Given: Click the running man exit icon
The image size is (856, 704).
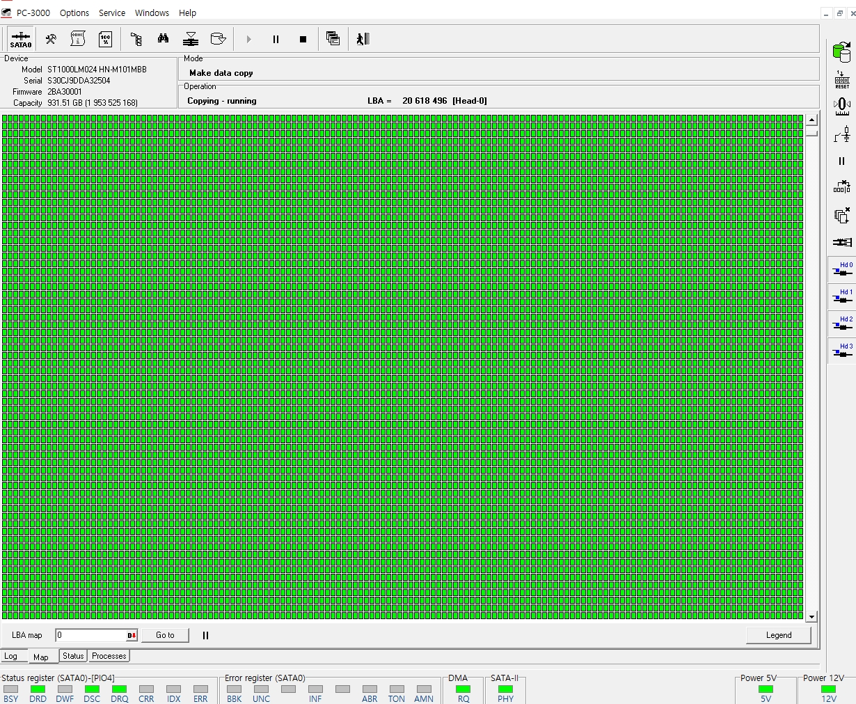Looking at the screenshot, I should pyautogui.click(x=363, y=39).
